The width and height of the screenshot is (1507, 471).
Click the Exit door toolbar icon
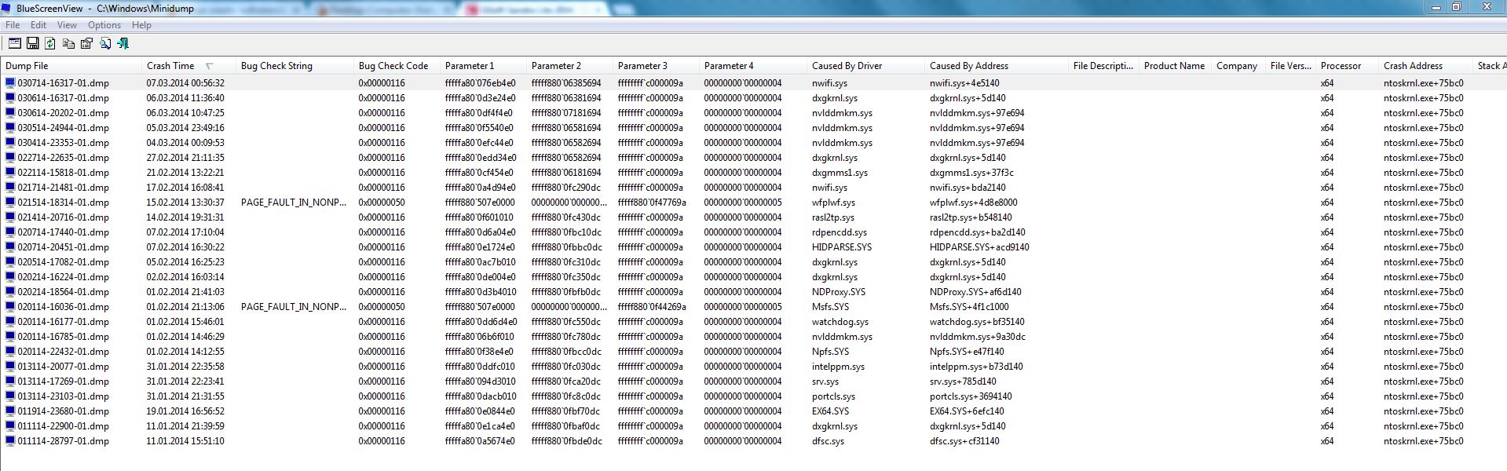123,44
